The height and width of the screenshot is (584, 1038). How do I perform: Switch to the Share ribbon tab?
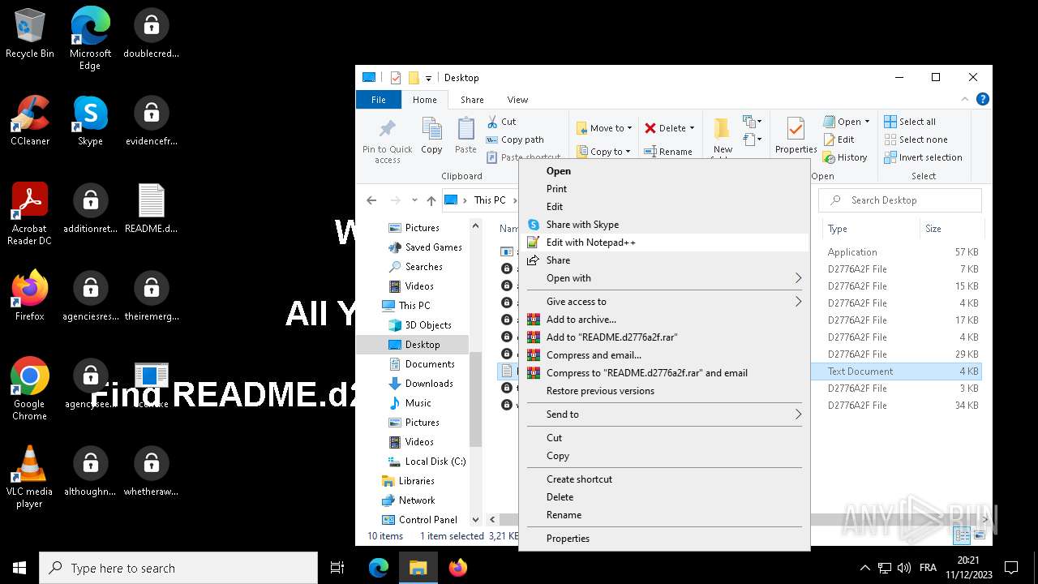tap(472, 100)
